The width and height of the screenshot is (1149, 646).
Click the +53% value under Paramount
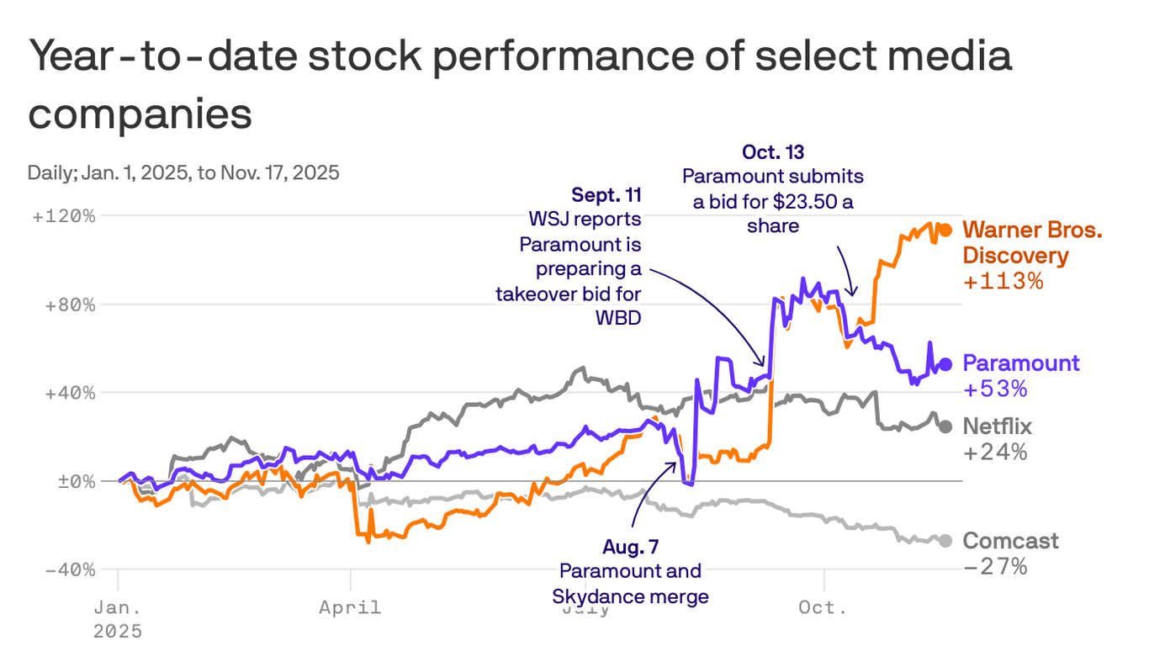coord(995,389)
